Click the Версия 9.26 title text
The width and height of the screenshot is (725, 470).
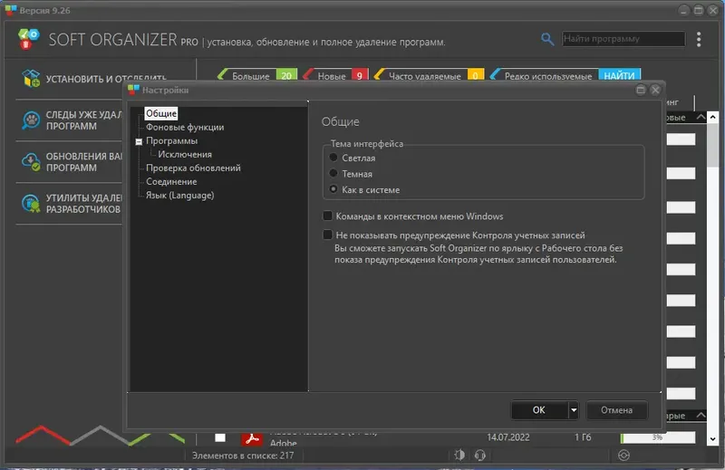pos(44,10)
